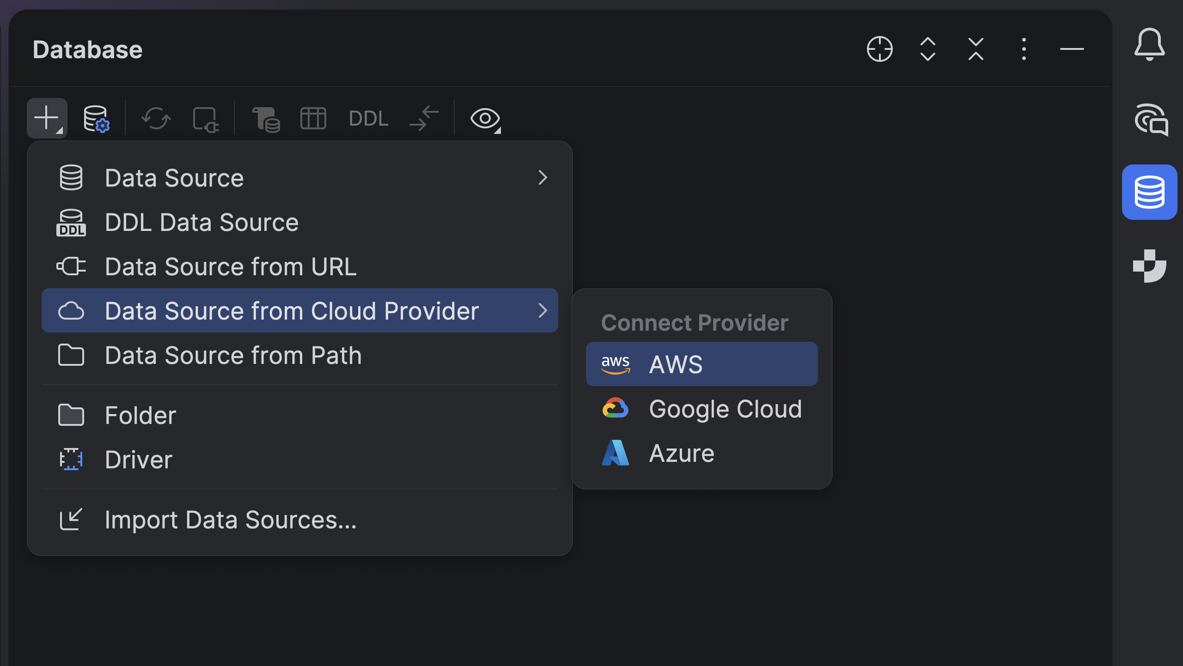Viewport: 1183px width, 666px height.
Task: Choose Import Data Sources… menu entry
Action: (x=230, y=520)
